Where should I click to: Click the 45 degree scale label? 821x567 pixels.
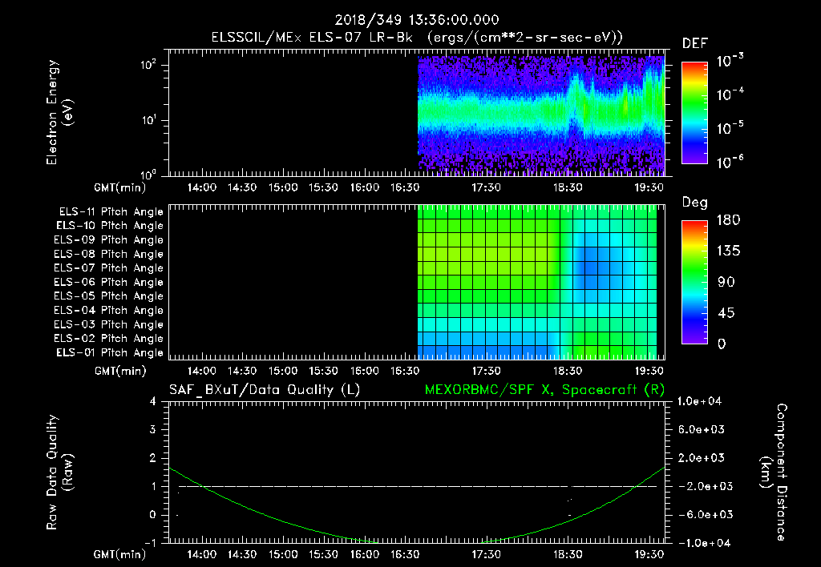726,313
